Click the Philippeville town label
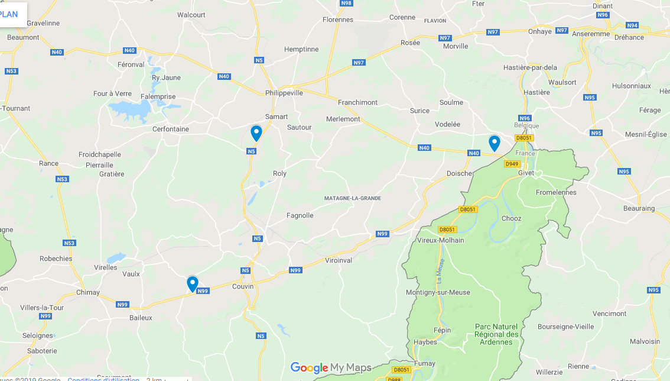The image size is (670, 381). 284,93
